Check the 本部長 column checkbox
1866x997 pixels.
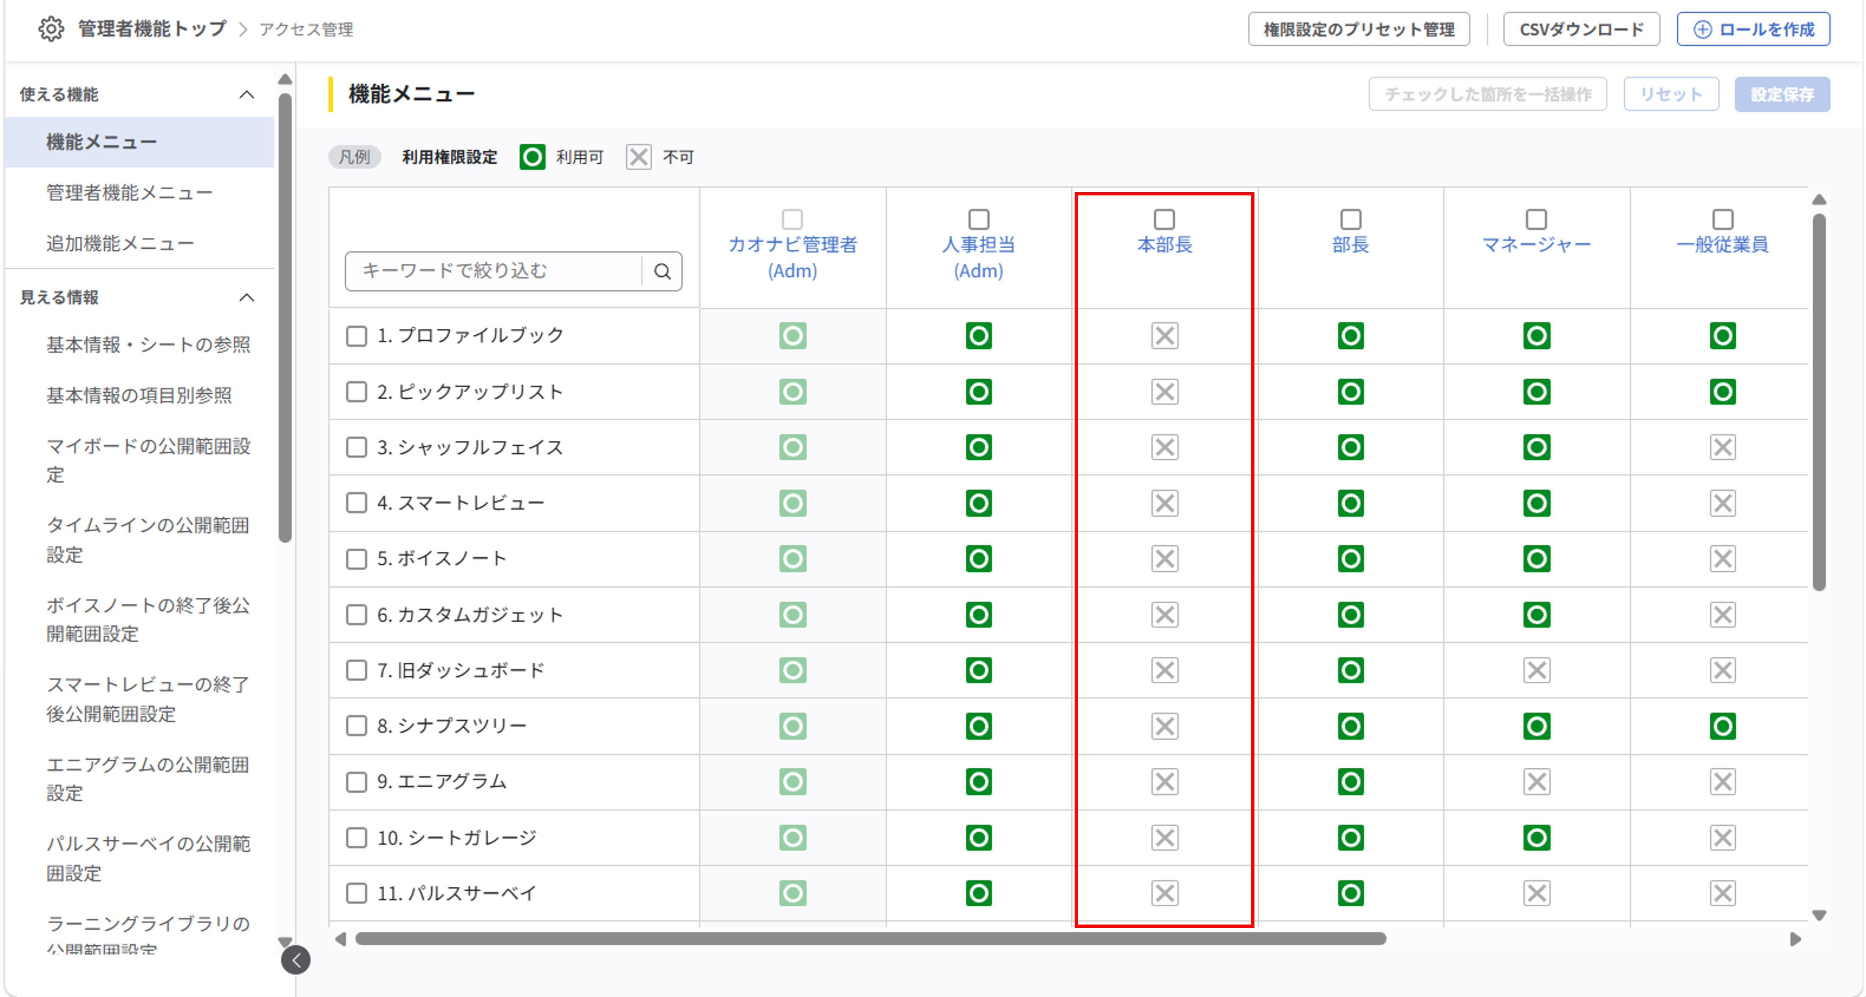pyautogui.click(x=1164, y=219)
